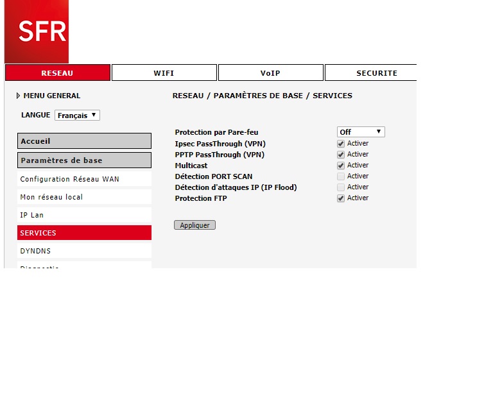This screenshot has width=493, height=394.
Task: Open Mon réseau local page
Action: (84, 197)
